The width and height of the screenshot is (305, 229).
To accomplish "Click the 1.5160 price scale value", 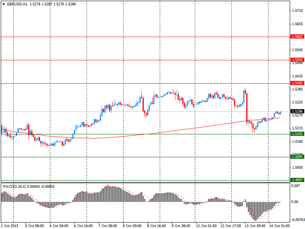I will click(298, 141).
